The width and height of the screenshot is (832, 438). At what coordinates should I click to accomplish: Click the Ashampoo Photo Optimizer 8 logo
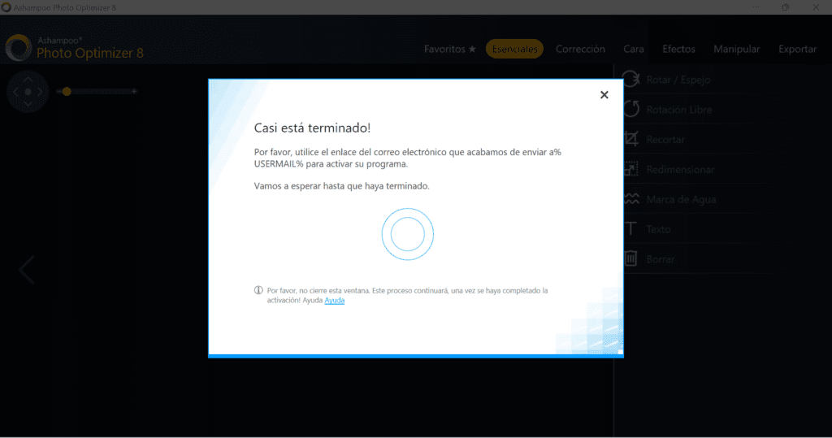(74, 48)
